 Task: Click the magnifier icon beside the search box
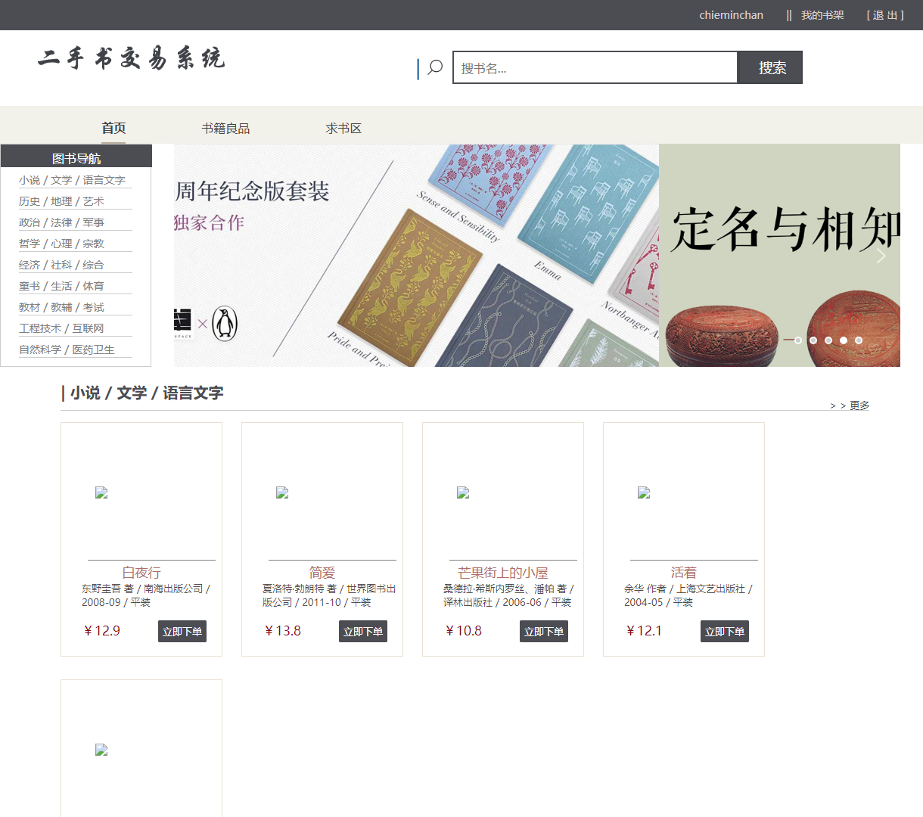435,67
